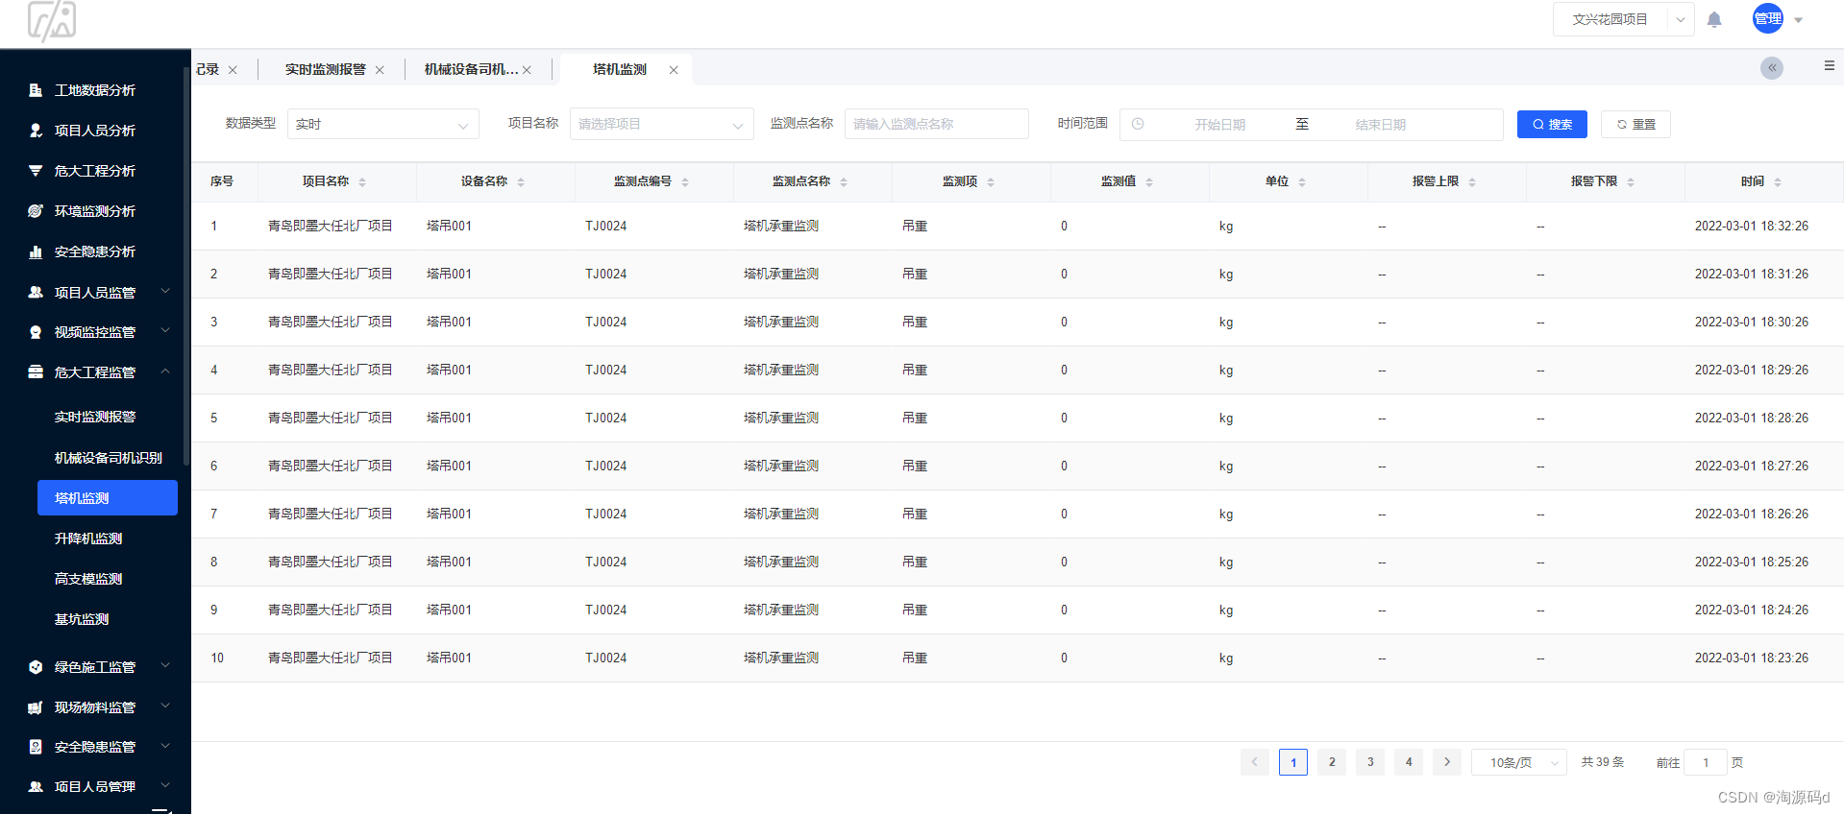The image size is (1844, 814).
Task: Click the 重置 button
Action: click(1635, 124)
